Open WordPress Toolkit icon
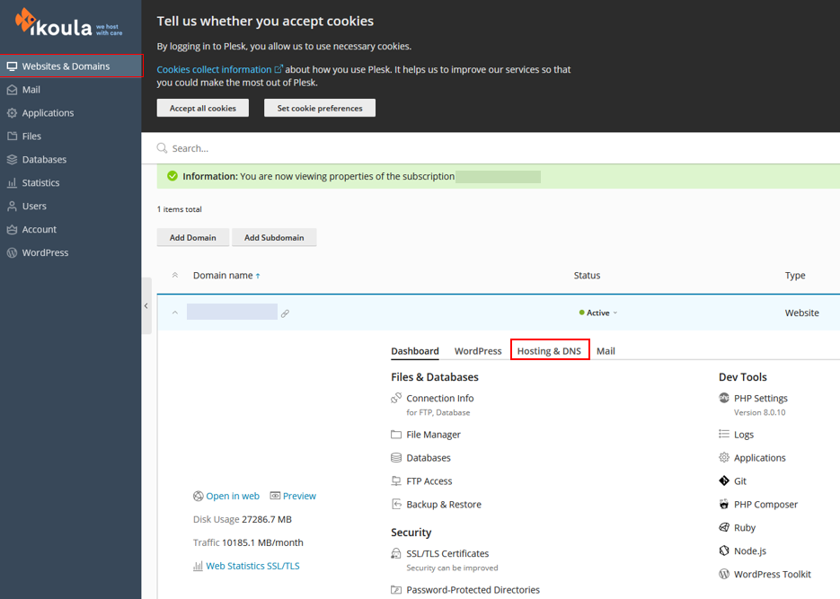 tap(724, 574)
